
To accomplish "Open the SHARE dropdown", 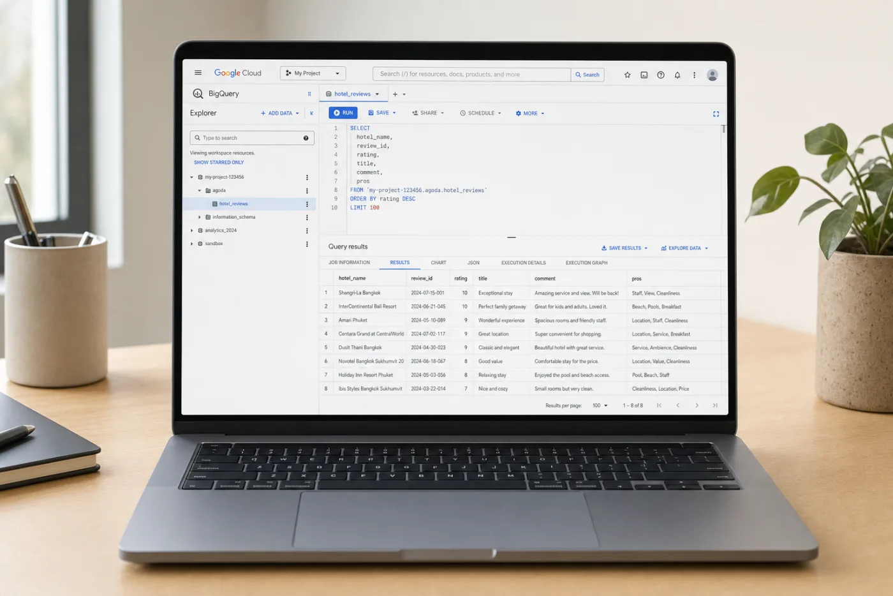I will click(x=428, y=113).
